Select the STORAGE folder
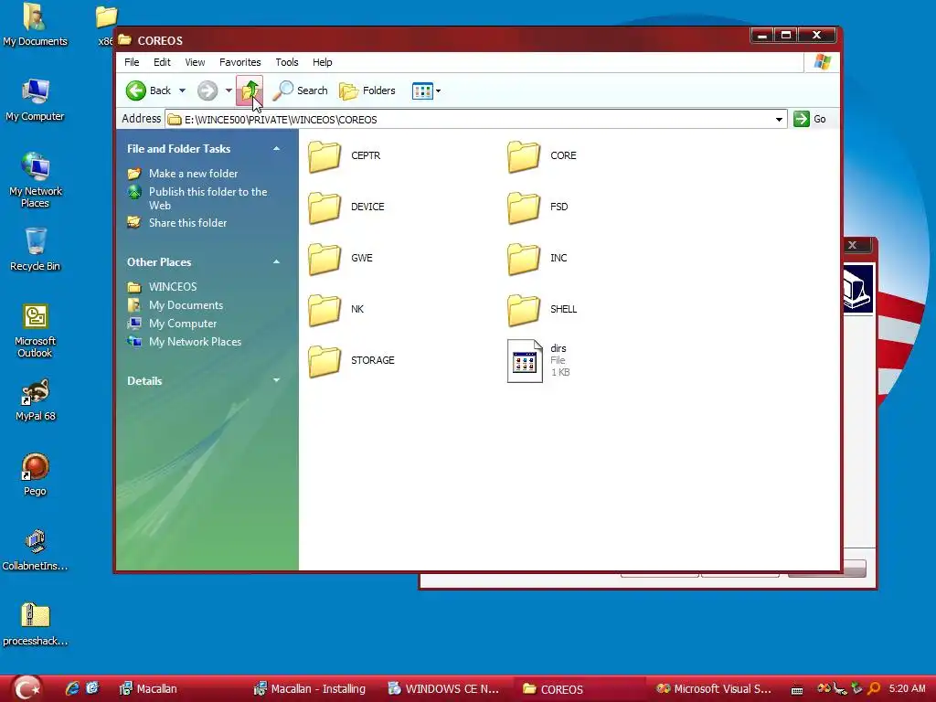Image resolution: width=936 pixels, height=702 pixels. (x=352, y=360)
